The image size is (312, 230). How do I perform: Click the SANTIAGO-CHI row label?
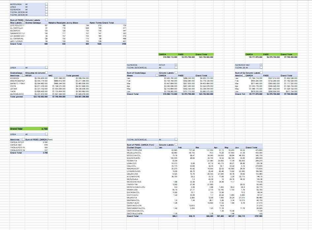134,206
